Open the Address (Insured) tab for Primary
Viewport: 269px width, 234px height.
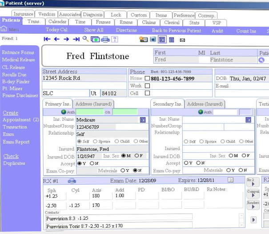pos(93,104)
